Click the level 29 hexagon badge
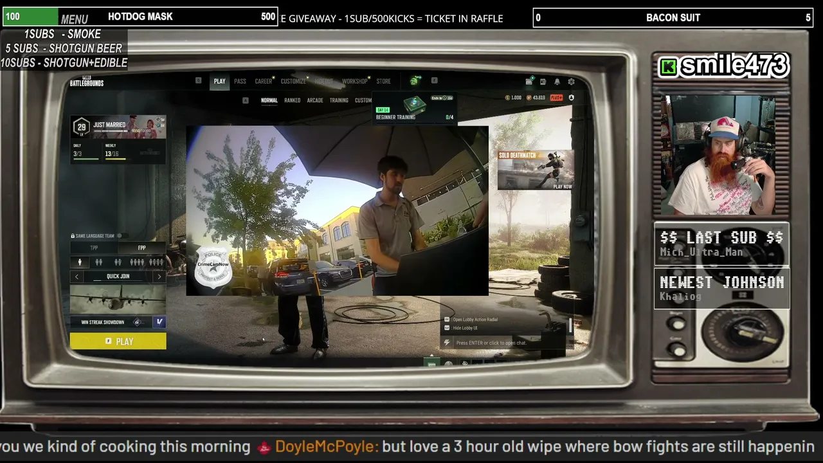 pyautogui.click(x=81, y=127)
